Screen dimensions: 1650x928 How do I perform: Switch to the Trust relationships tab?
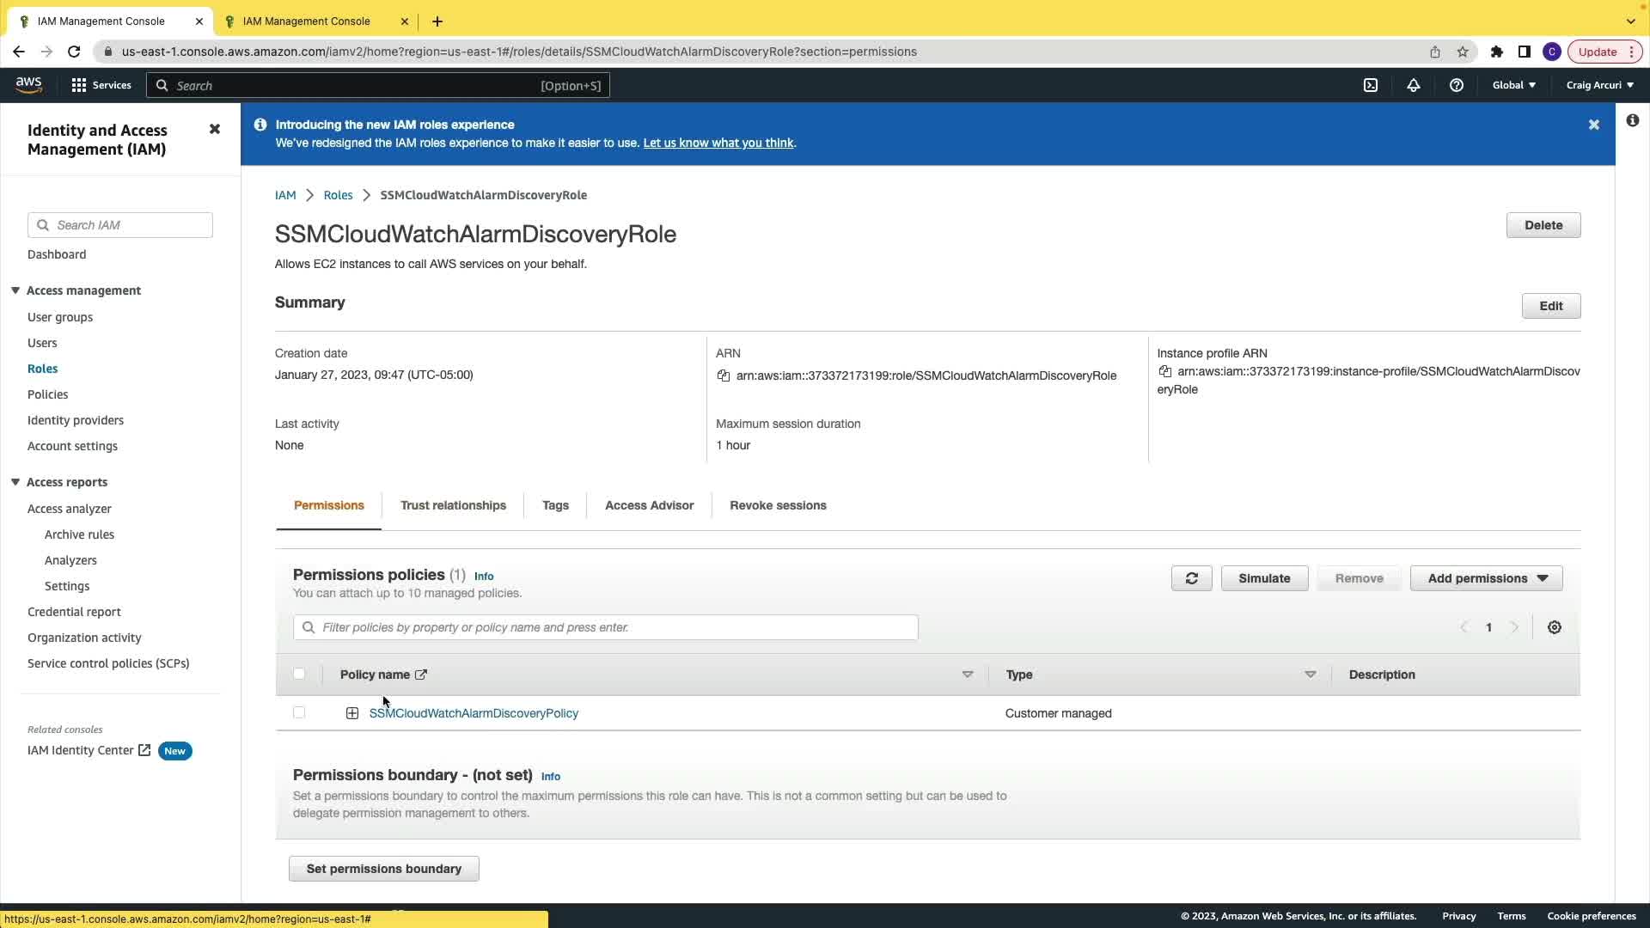(x=453, y=505)
